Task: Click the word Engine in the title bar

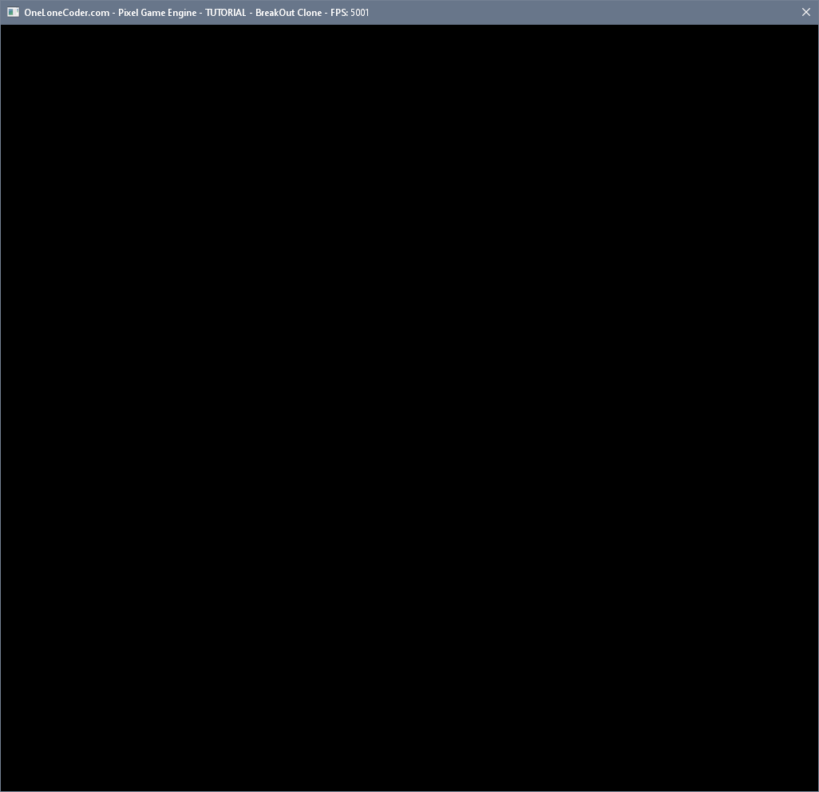Action: [x=181, y=13]
